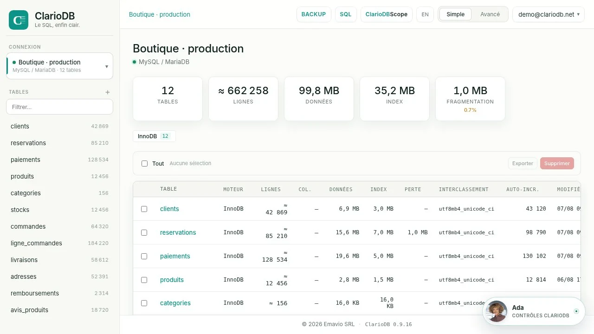Screen dimensions: 594x334
Task: Click the 130 102 auto-increment value
Action: click(534, 256)
